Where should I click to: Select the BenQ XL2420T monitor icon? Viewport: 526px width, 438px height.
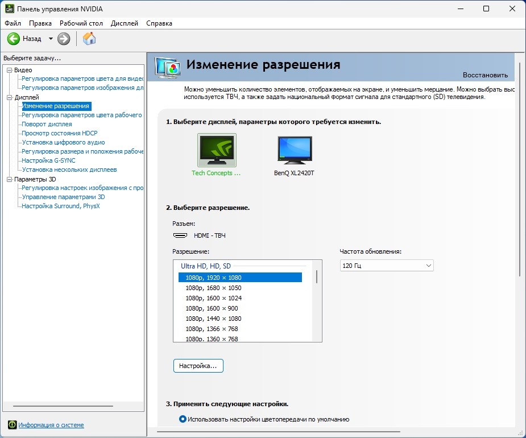click(295, 150)
